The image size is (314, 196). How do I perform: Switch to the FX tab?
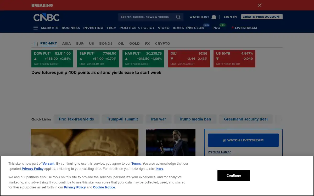coord(147,44)
